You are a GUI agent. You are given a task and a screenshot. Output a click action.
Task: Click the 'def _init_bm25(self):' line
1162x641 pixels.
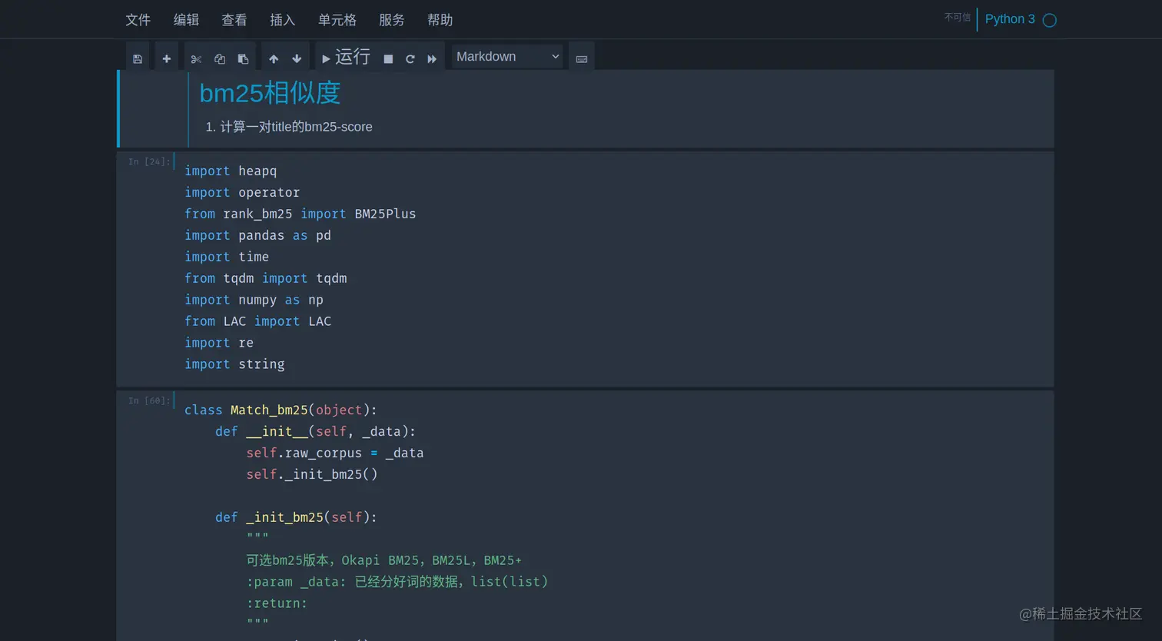(296, 517)
